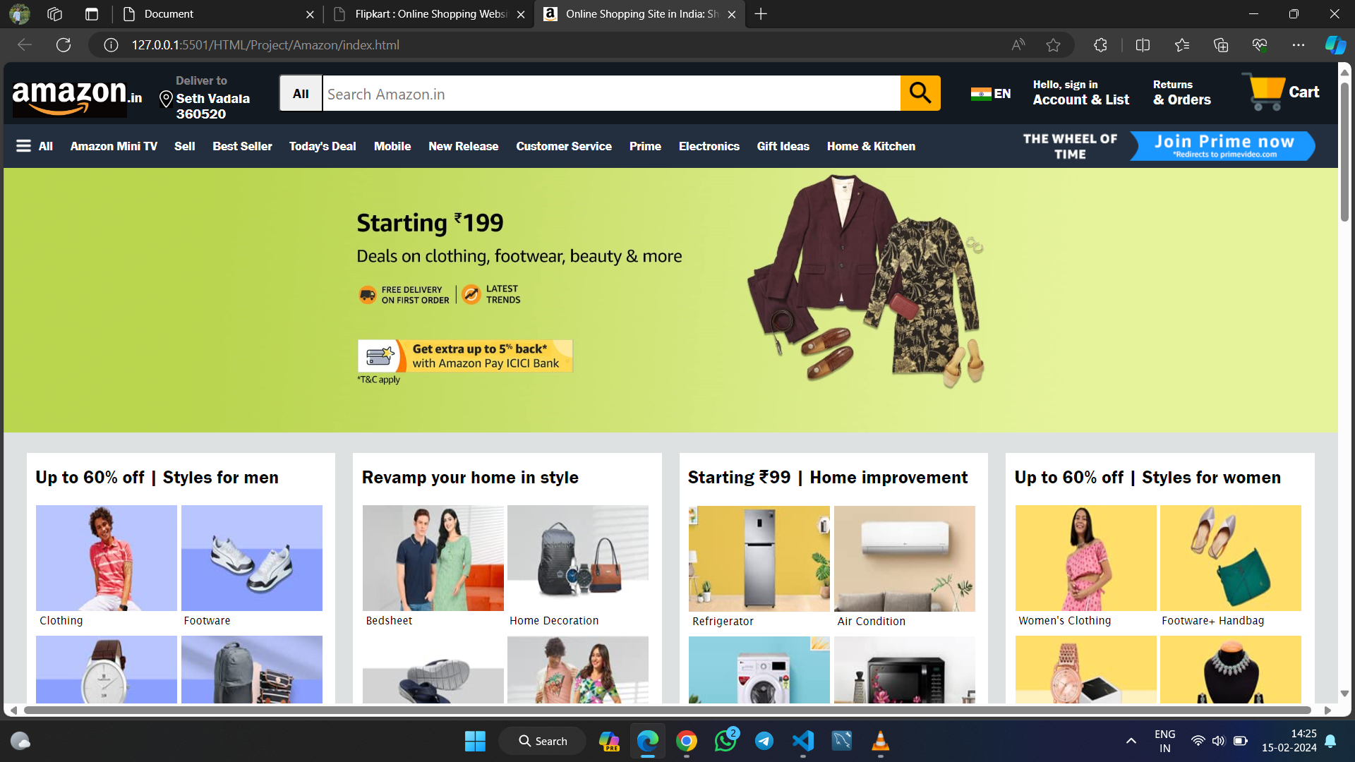Expand the All search category dropdown
Screen dimensions: 1355x762
pyautogui.click(x=301, y=93)
